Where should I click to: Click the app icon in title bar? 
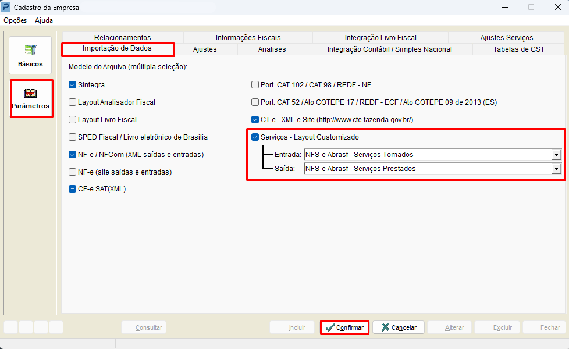6,7
